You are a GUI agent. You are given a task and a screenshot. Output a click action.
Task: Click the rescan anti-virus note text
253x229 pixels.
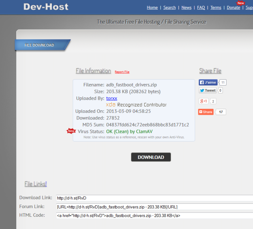134,137
